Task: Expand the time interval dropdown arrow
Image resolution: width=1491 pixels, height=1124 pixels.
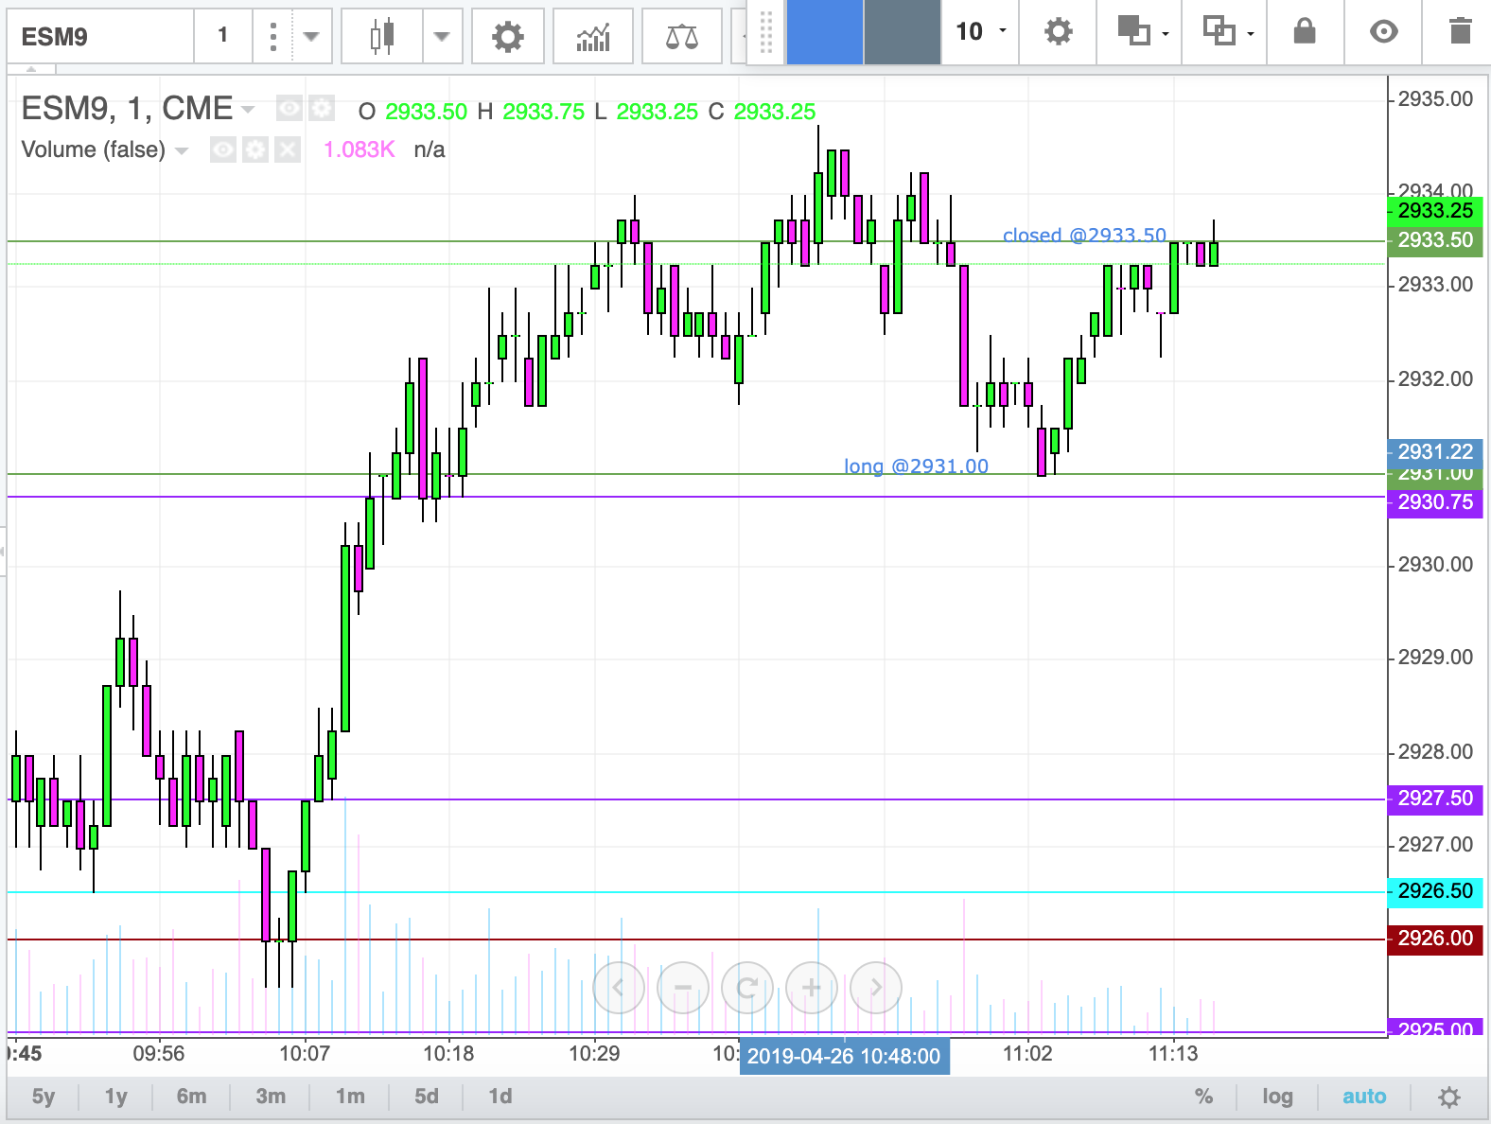Action: pyautogui.click(x=311, y=37)
